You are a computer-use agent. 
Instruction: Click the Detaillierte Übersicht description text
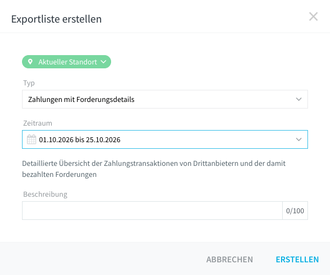coord(154,169)
